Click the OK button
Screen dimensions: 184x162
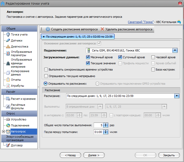click(146, 155)
